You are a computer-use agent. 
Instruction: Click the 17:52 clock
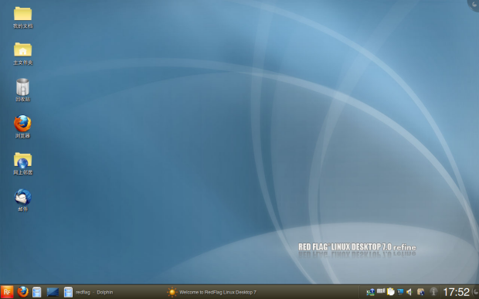(x=456, y=292)
